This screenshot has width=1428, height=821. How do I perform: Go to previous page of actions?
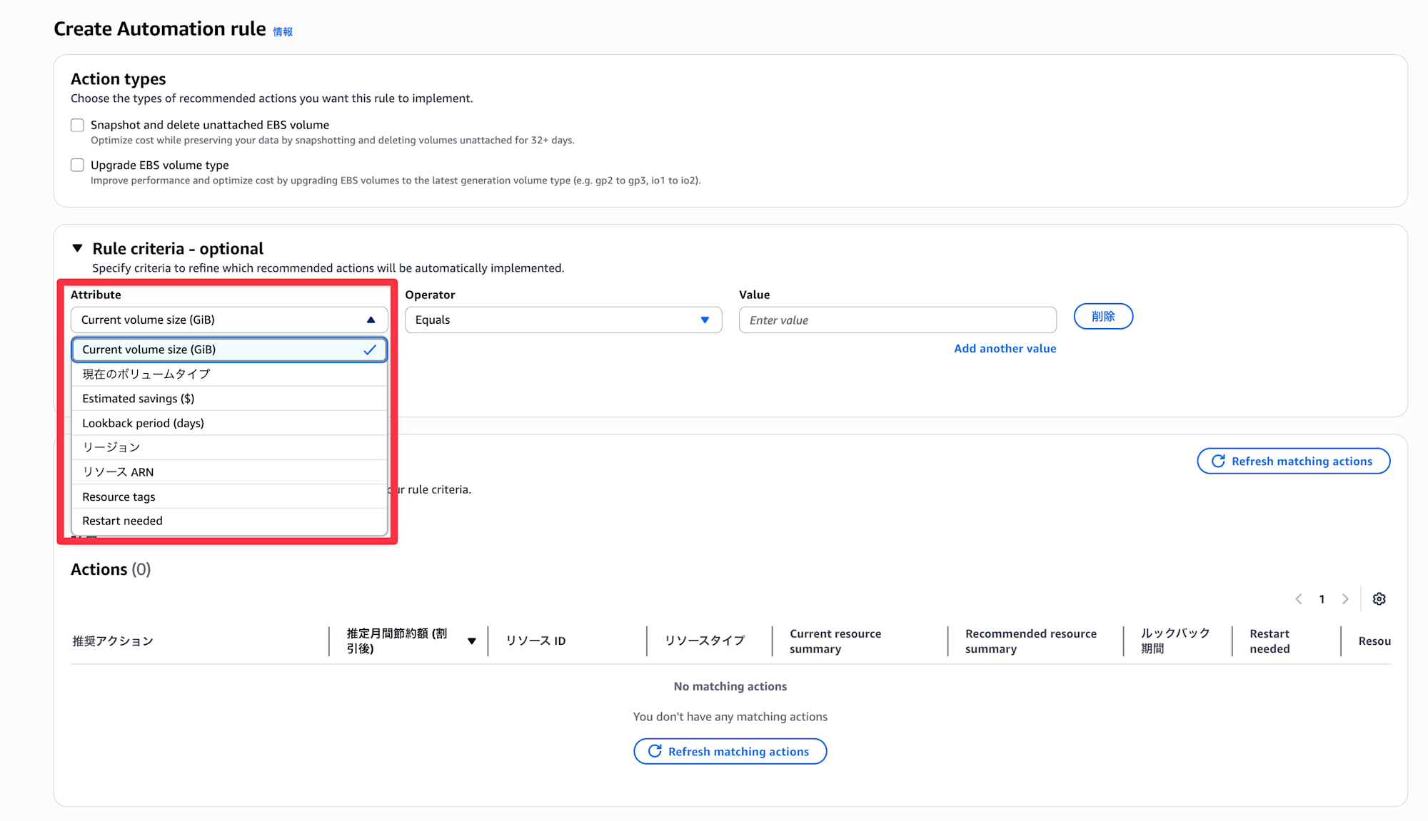point(1299,599)
